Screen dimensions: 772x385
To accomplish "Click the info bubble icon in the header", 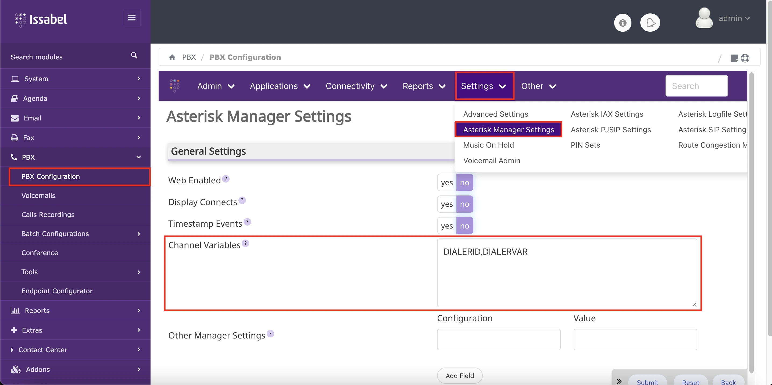I will pos(623,22).
